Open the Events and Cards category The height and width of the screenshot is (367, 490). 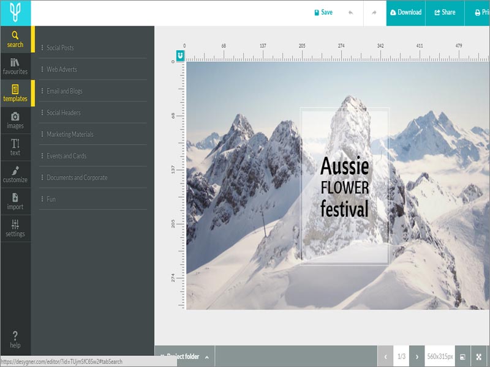[66, 156]
